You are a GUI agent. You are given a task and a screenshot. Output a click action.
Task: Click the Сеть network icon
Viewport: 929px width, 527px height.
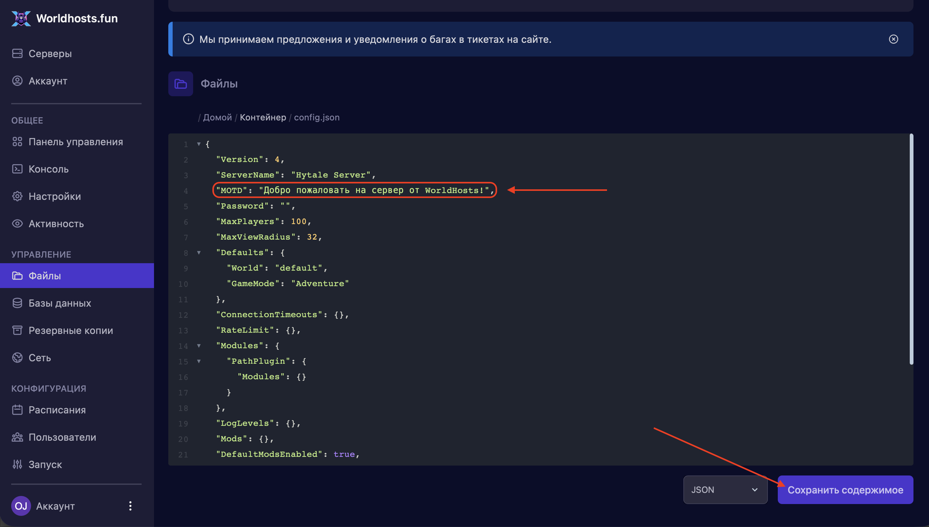[x=17, y=358]
